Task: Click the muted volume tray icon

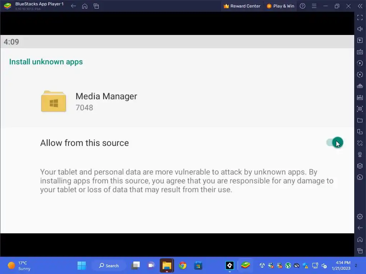Action: point(324,265)
